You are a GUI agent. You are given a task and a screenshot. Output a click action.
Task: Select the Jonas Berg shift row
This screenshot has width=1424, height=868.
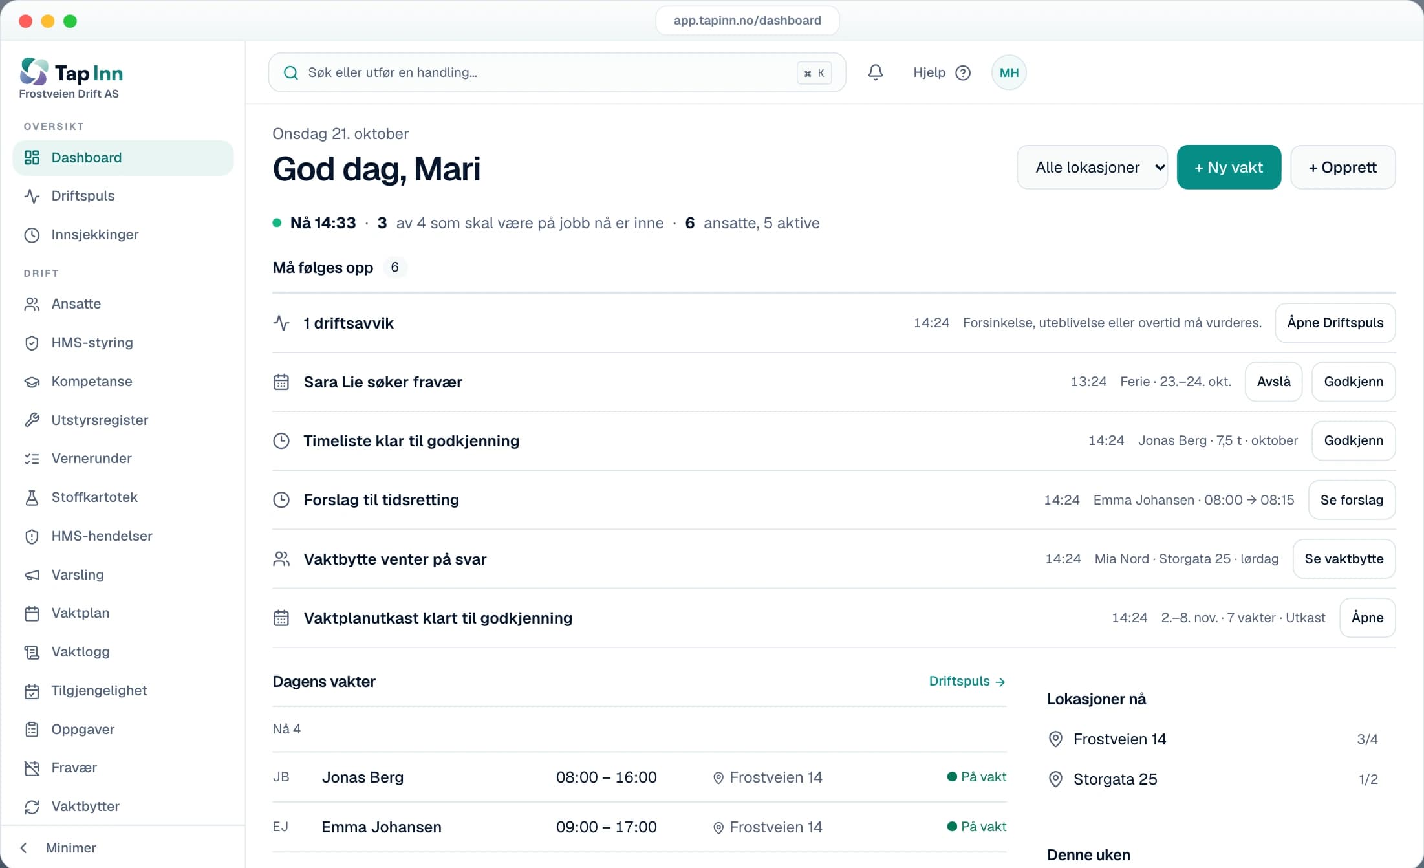click(x=640, y=777)
